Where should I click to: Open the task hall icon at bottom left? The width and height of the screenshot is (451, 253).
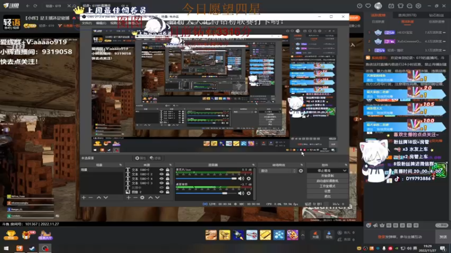(46, 235)
